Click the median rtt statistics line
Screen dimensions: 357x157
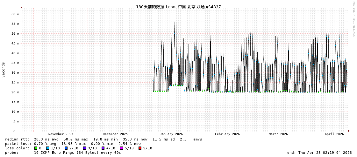tap(104, 139)
